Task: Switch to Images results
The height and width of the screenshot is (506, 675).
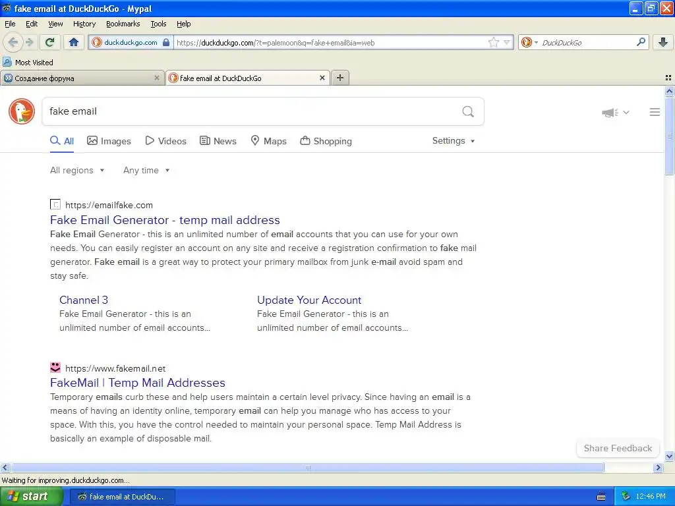Action: (109, 141)
